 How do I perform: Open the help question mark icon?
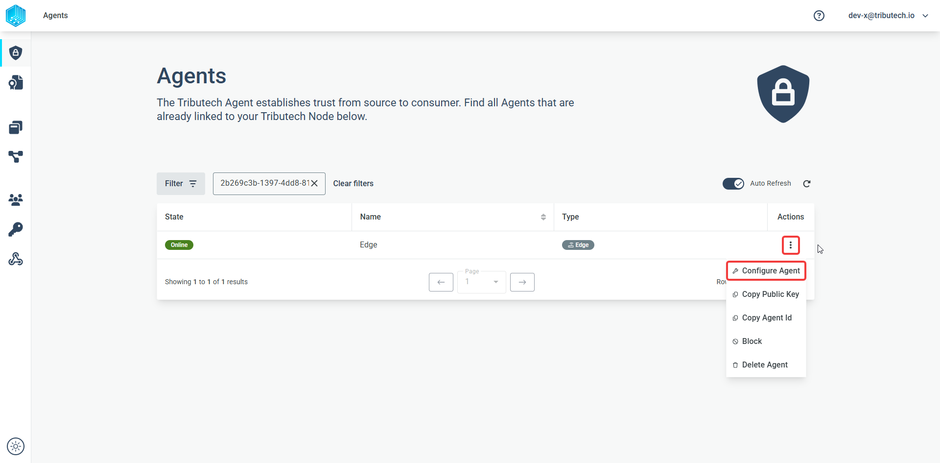coord(819,16)
